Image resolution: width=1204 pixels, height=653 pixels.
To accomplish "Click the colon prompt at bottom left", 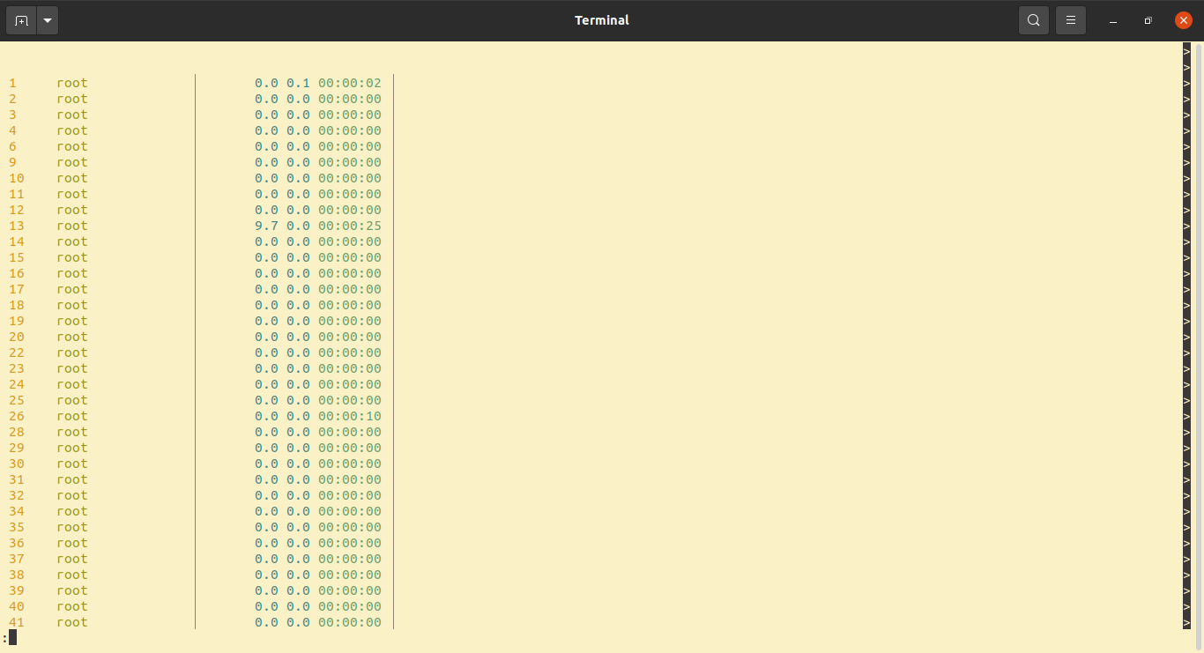I will pos(6,636).
